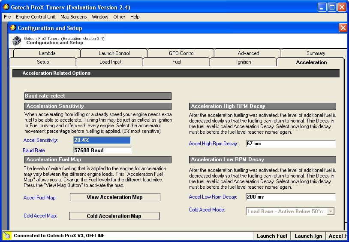Image resolution: width=349 pixels, height=242 pixels.
Task: Select the Ignition tab
Action: point(244,62)
